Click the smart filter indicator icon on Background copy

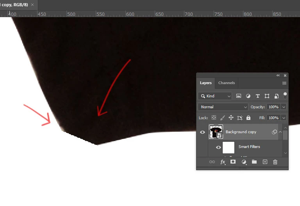pos(274,132)
